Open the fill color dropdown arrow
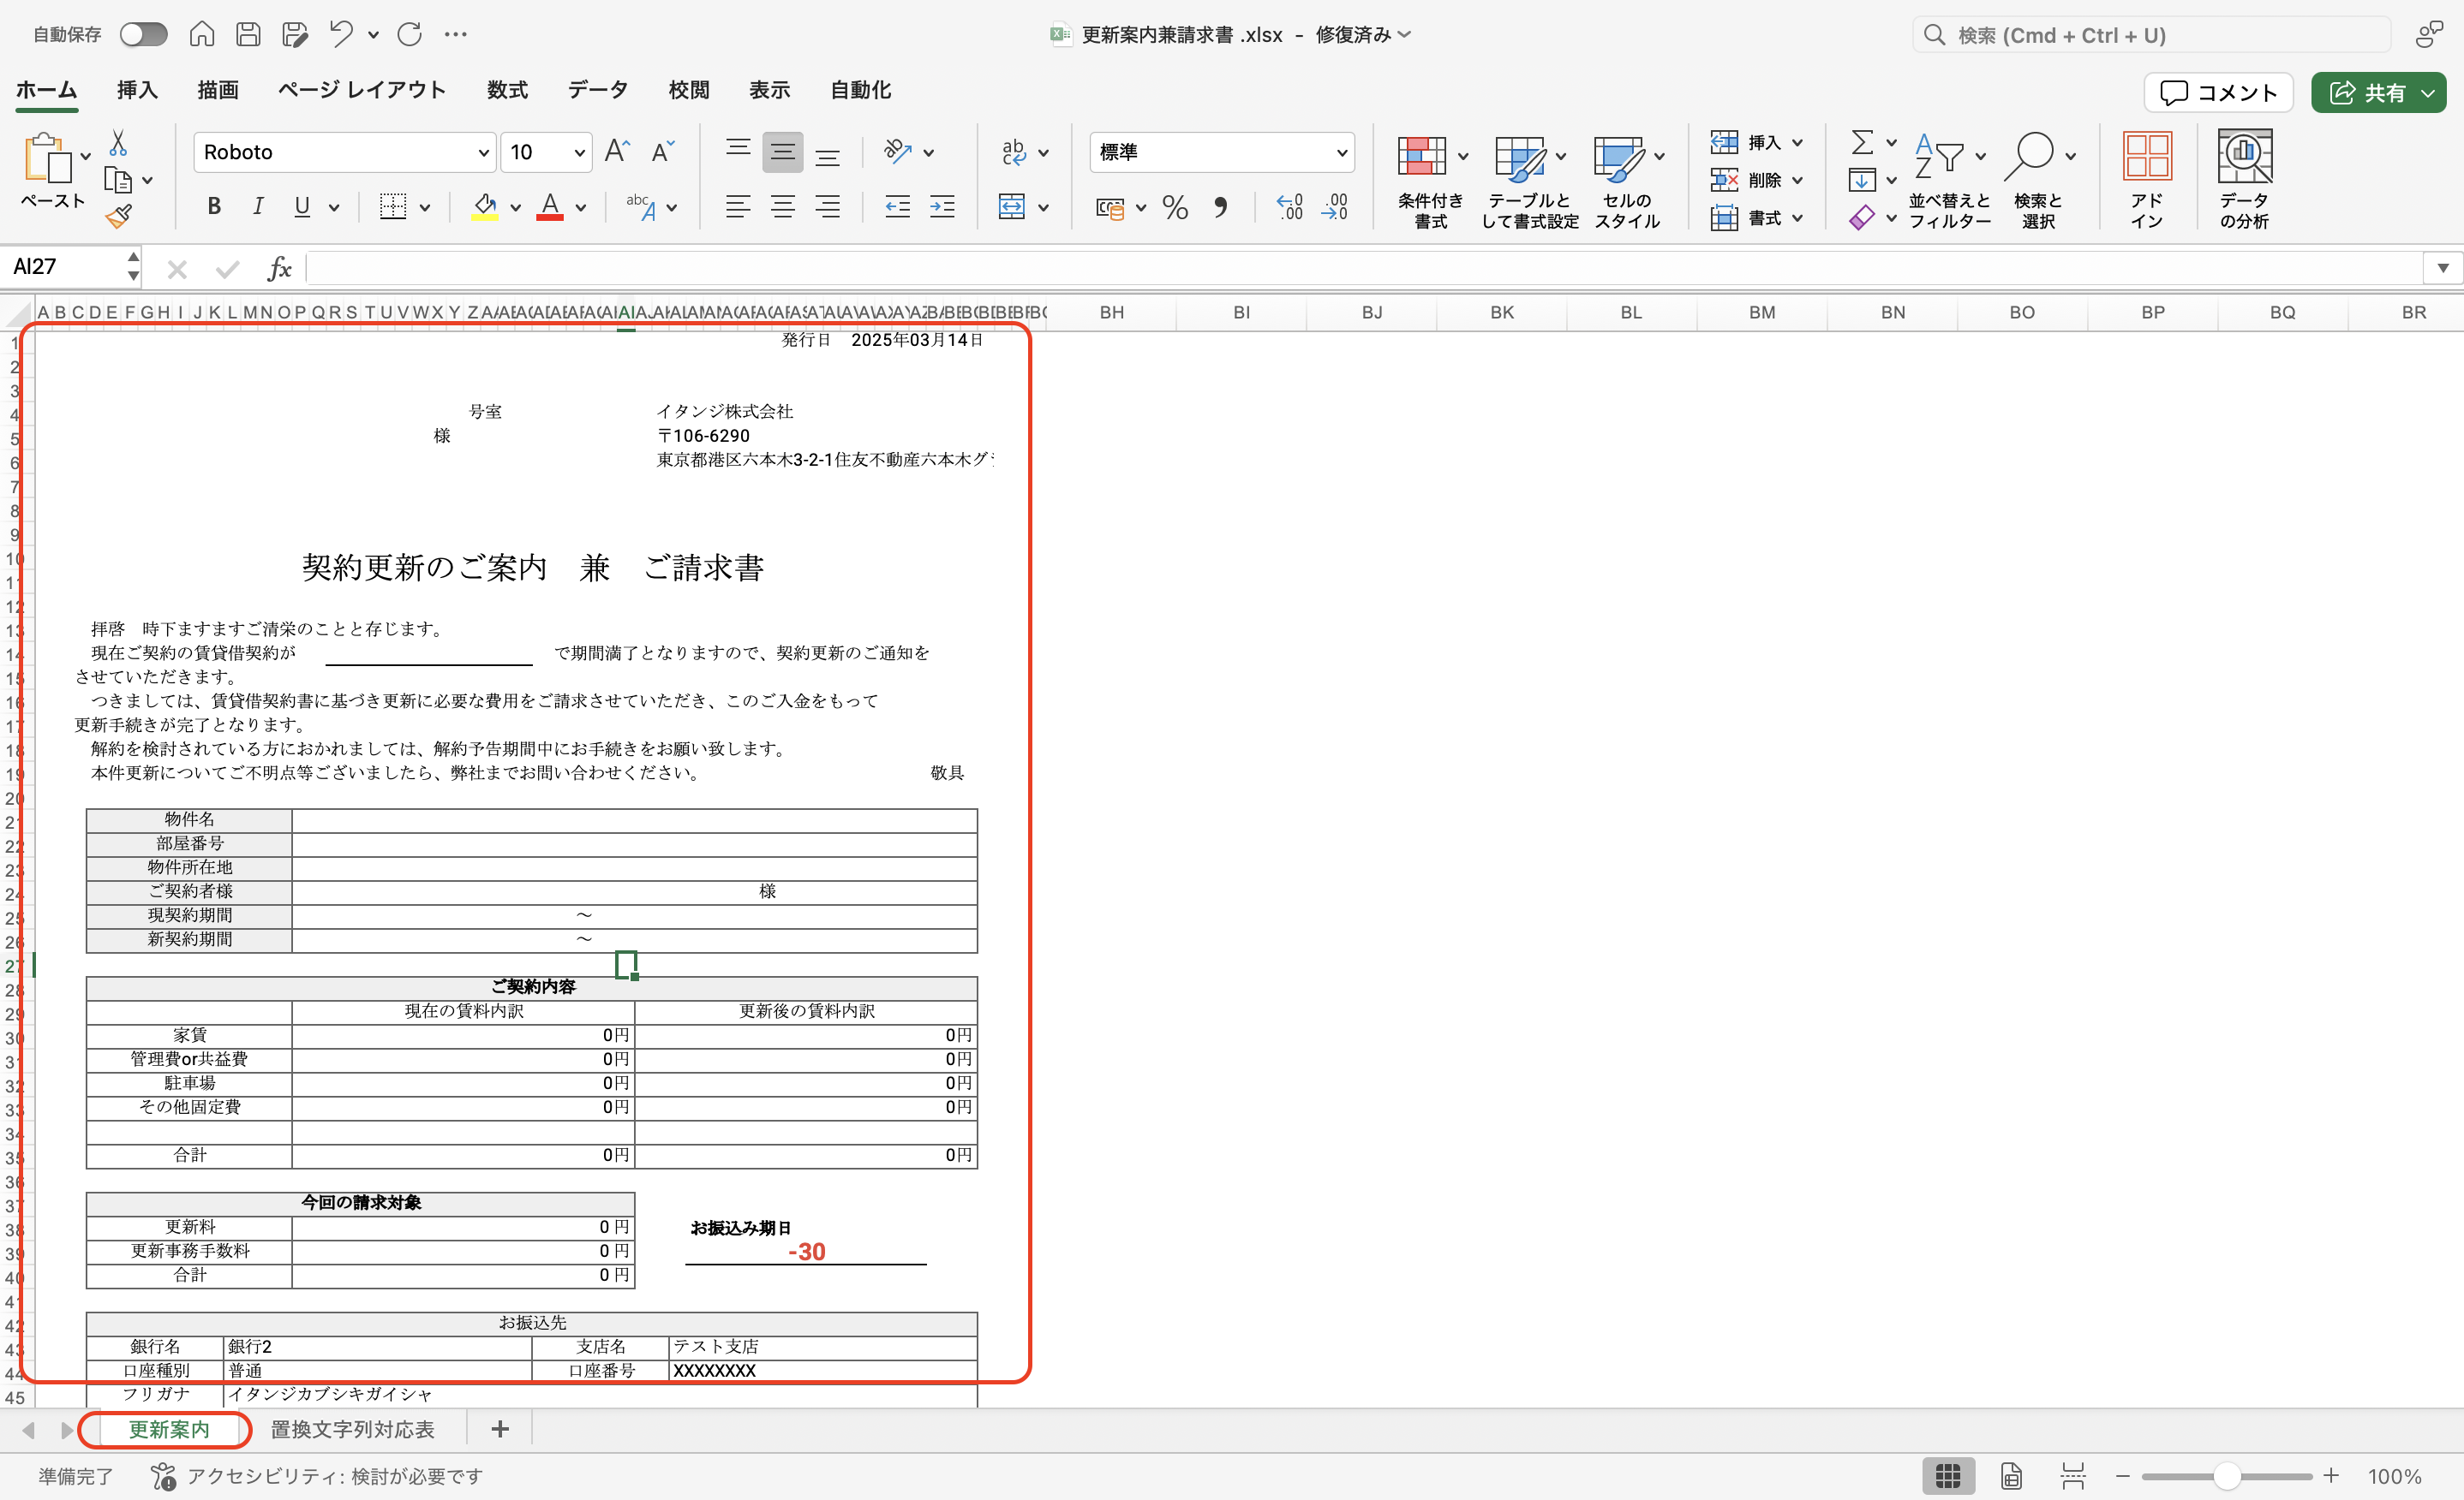Viewport: 2464px width, 1500px height. point(516,208)
